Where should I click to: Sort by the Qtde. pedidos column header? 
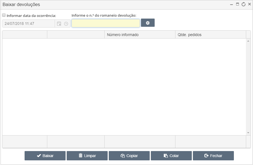(211, 35)
